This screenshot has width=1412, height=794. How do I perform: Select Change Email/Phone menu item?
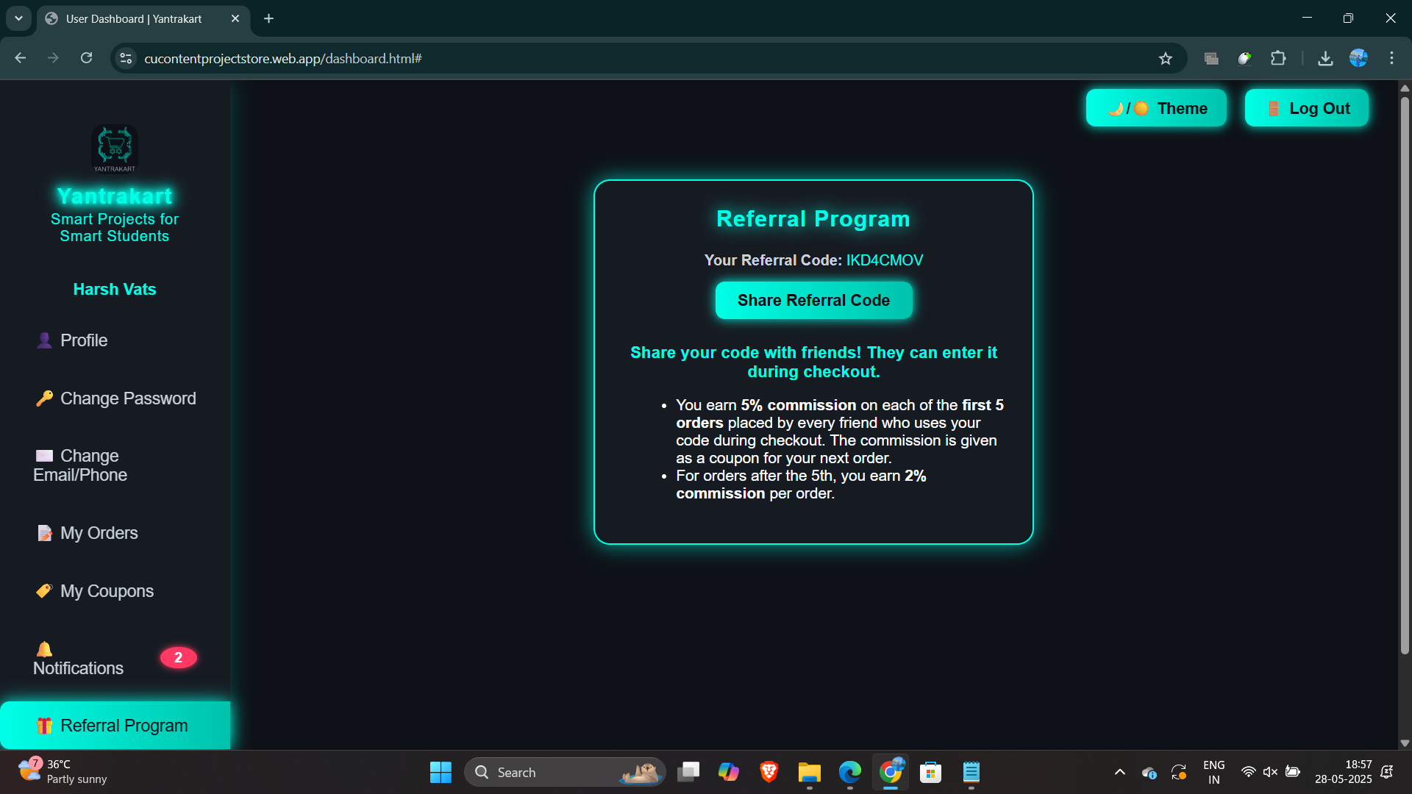[81, 465]
